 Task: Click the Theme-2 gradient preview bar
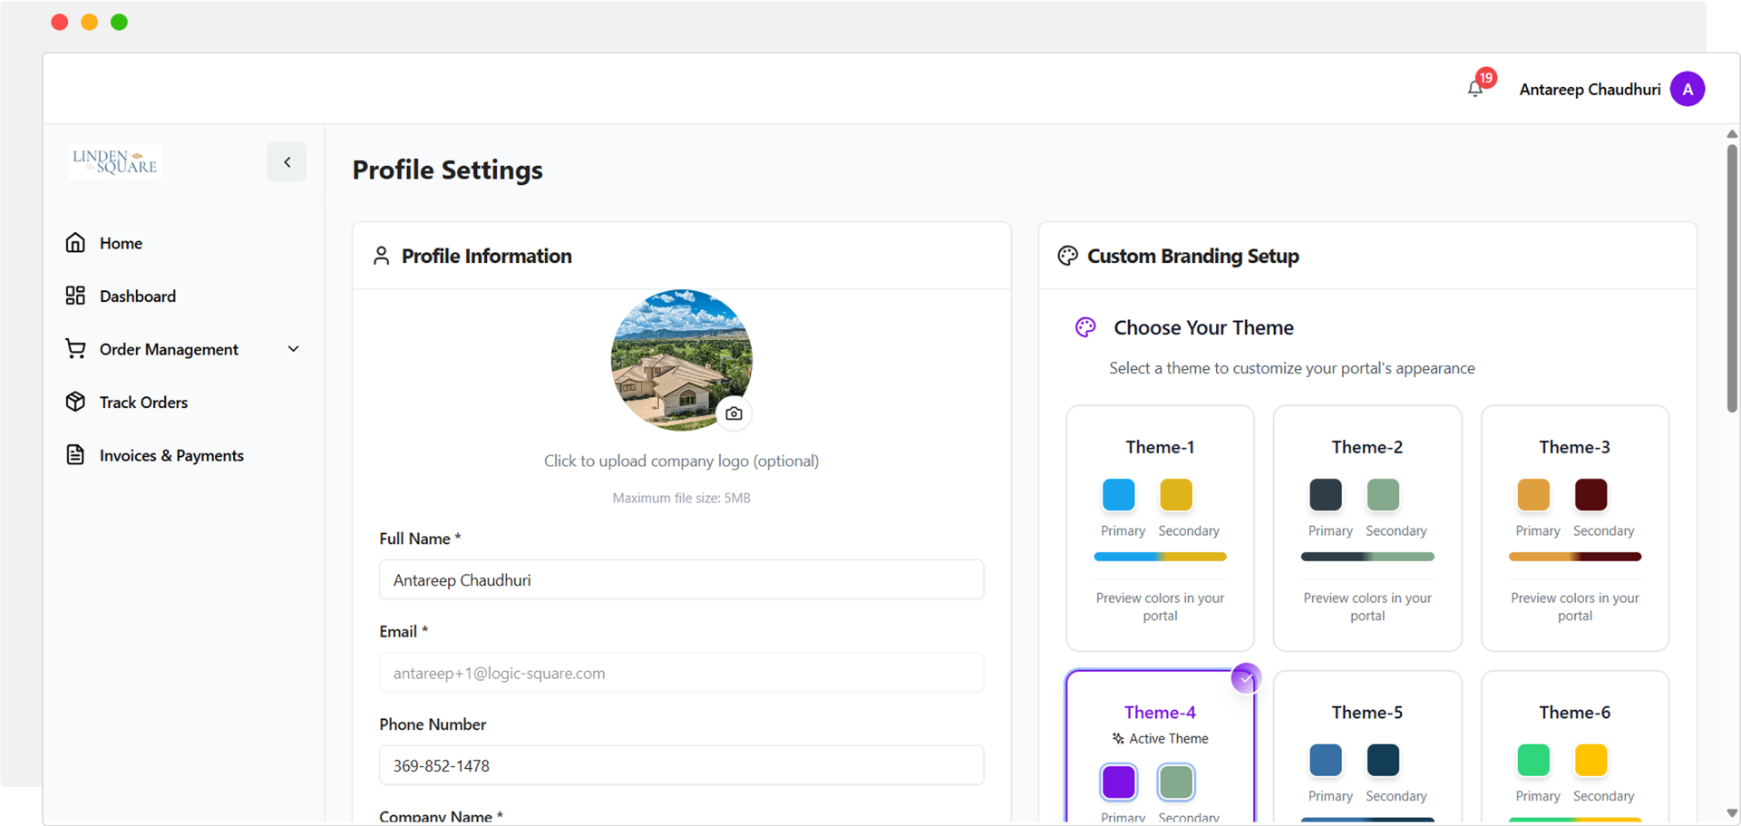[x=1367, y=557]
